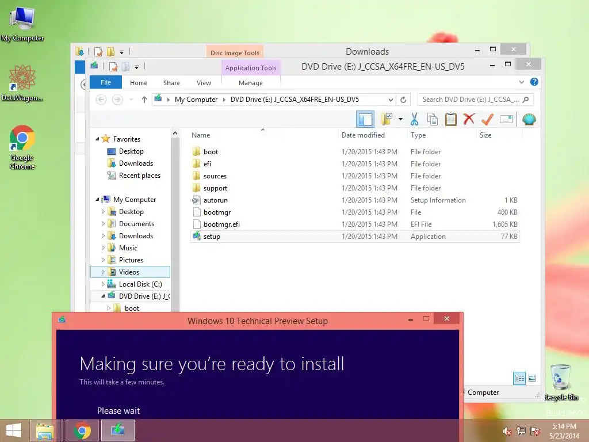589x442 pixels.
Task: Open the Quick Access Toolbar dropdown arrow
Action: coord(136,67)
